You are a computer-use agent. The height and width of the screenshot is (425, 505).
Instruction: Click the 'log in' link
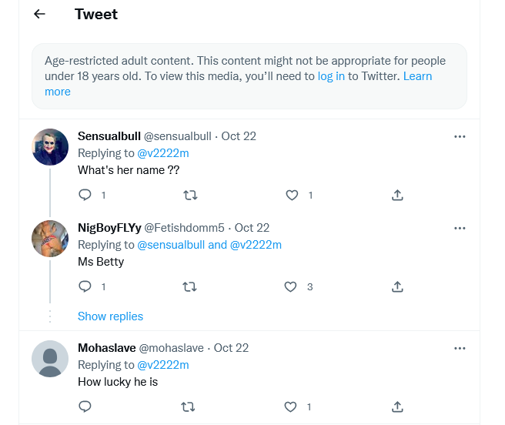pyautogui.click(x=331, y=76)
